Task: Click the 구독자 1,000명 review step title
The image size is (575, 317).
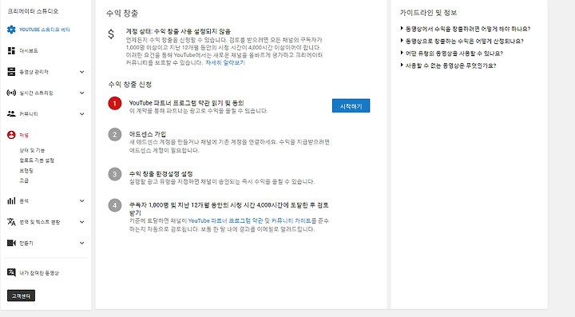Action: point(229,208)
